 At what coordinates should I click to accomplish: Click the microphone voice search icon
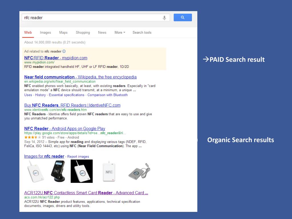click(164, 18)
